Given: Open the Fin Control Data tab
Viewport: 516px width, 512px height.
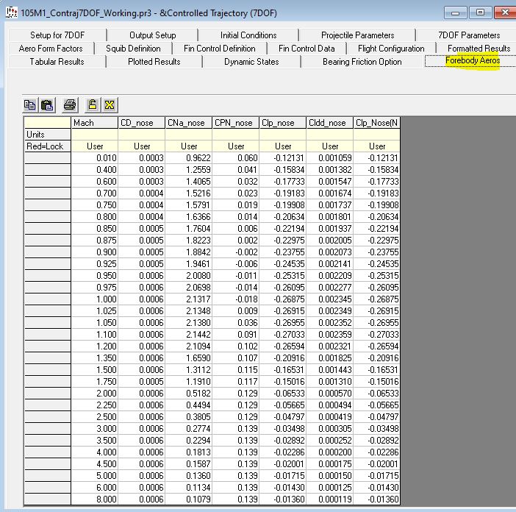Looking at the screenshot, I should [x=307, y=49].
